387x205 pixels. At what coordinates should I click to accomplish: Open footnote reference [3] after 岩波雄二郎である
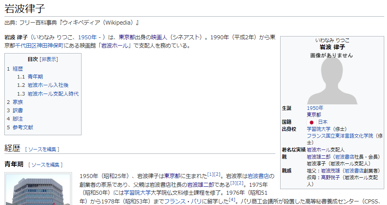(233, 183)
